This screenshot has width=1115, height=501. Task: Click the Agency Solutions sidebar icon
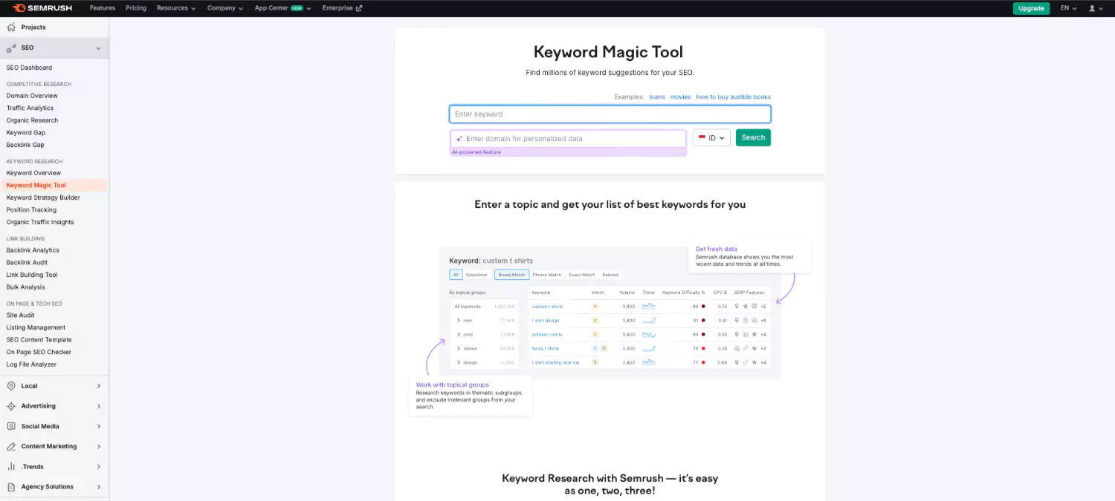pos(12,486)
